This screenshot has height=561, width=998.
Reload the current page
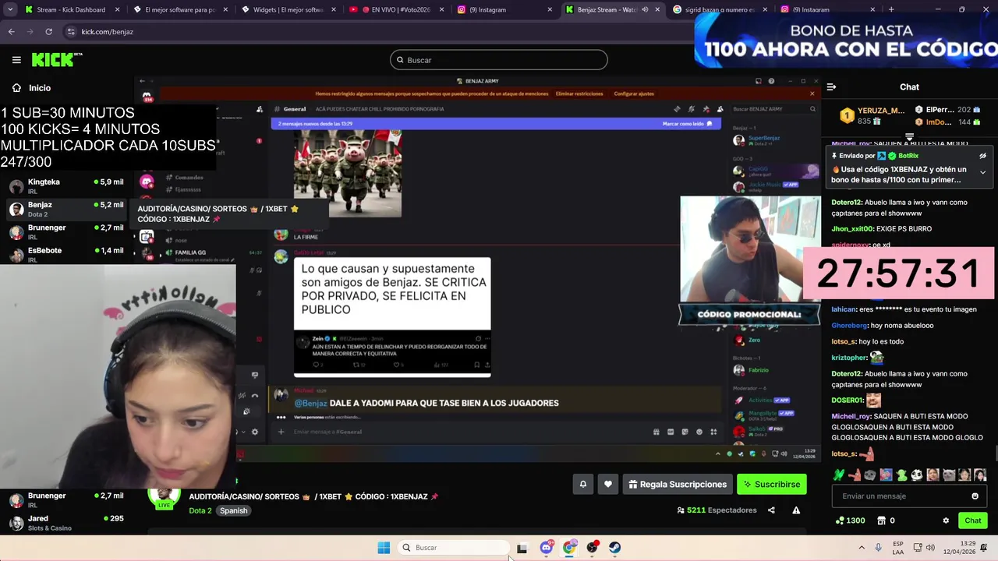(48, 32)
